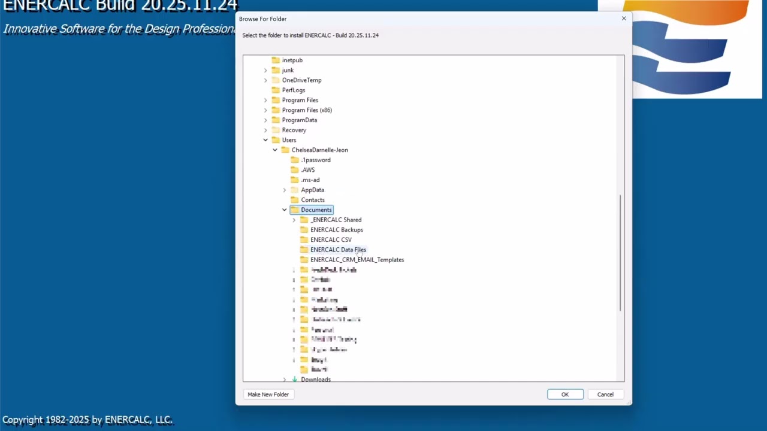Viewport: 767px width, 431px height.
Task: Click the Documents folder icon
Action: 295,210
